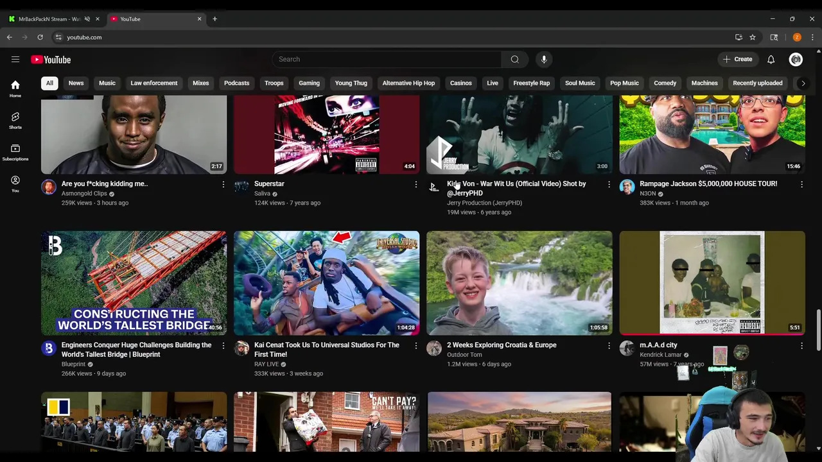822x462 pixels.
Task: Open more options for Are you f*cking kidding me video
Action: [223, 184]
